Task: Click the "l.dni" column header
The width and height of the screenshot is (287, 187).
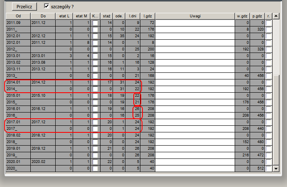Action: (x=133, y=16)
